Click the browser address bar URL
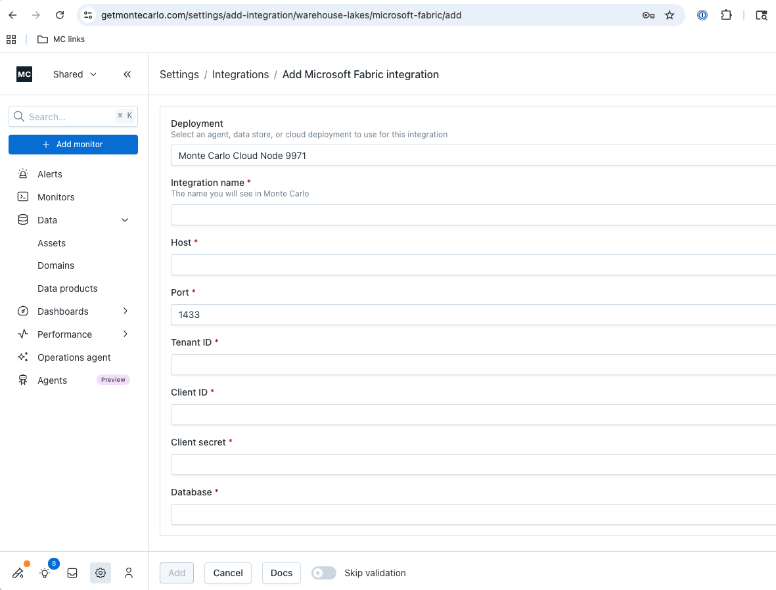Image resolution: width=776 pixels, height=590 pixels. (x=281, y=15)
